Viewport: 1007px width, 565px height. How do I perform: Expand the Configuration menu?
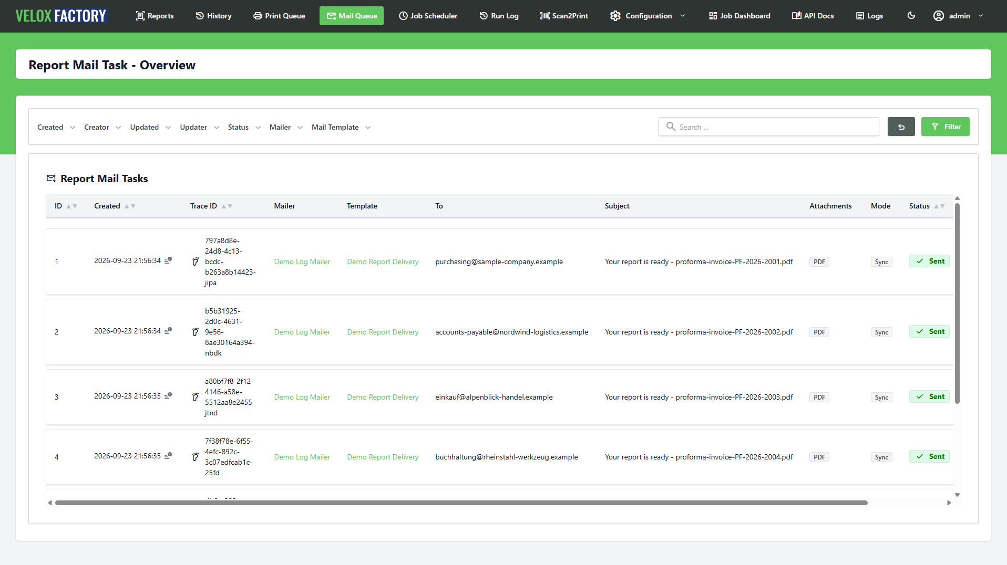point(648,16)
